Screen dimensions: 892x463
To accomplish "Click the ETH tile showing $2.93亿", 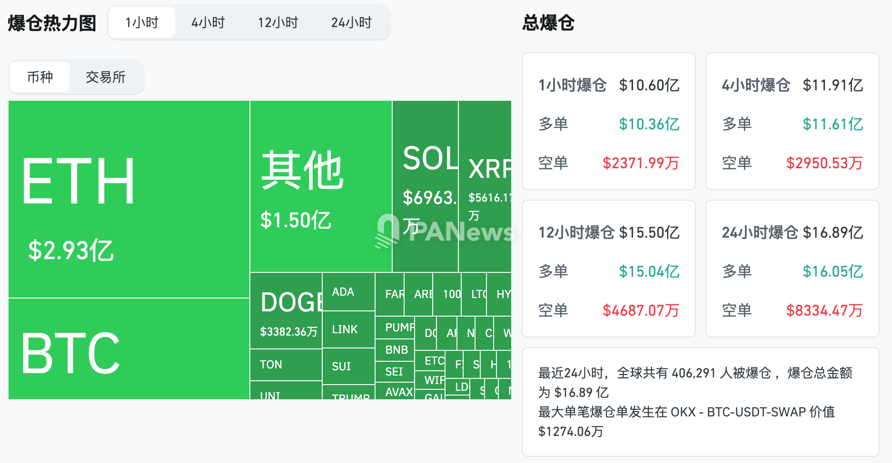I will (129, 200).
